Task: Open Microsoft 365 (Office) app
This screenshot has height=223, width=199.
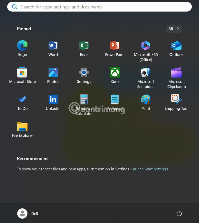Action: [x=146, y=45]
